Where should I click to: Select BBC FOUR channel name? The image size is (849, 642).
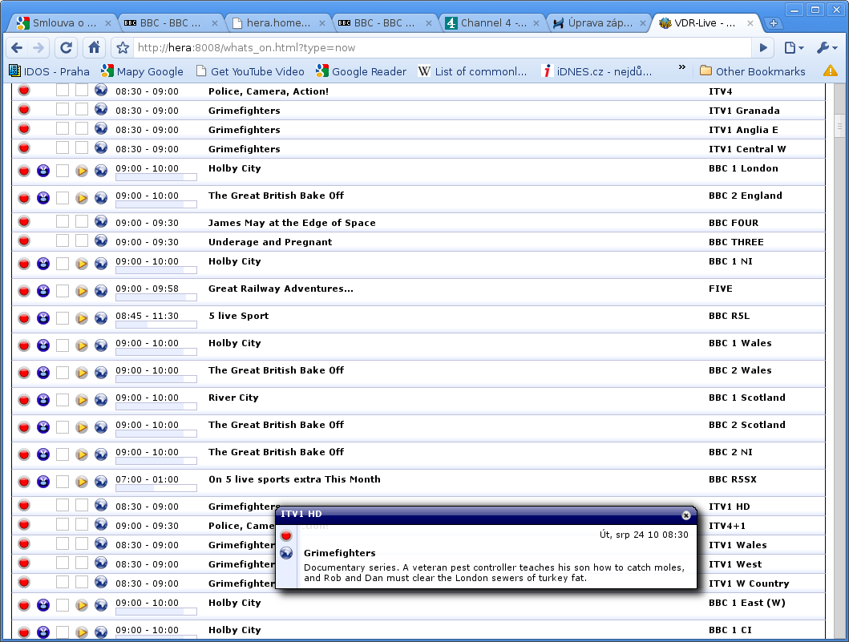[x=734, y=223]
